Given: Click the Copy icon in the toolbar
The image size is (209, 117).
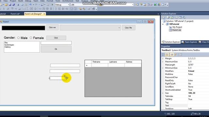Looking at the screenshot, I should click(22, 5).
